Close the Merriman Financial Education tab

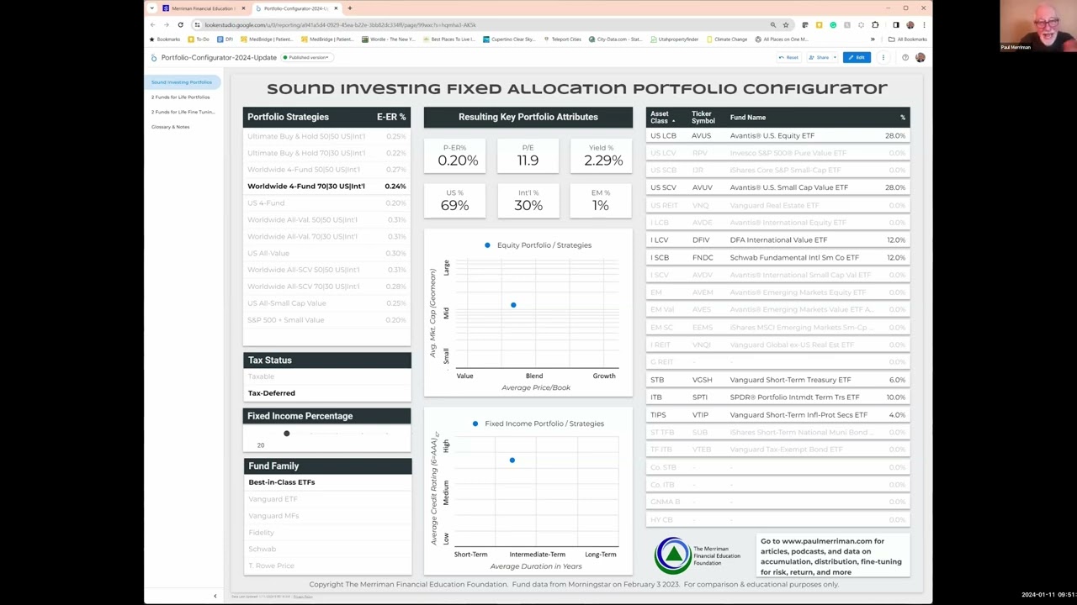point(243,8)
